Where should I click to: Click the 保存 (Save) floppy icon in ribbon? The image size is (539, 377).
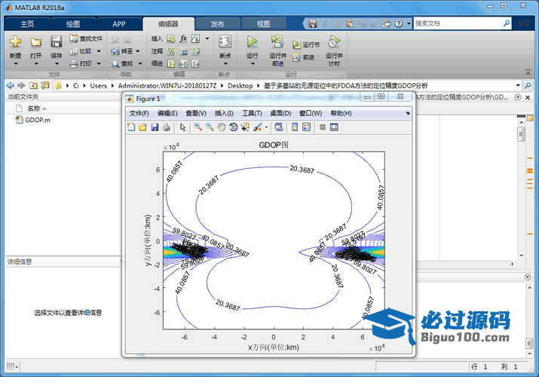[56, 41]
